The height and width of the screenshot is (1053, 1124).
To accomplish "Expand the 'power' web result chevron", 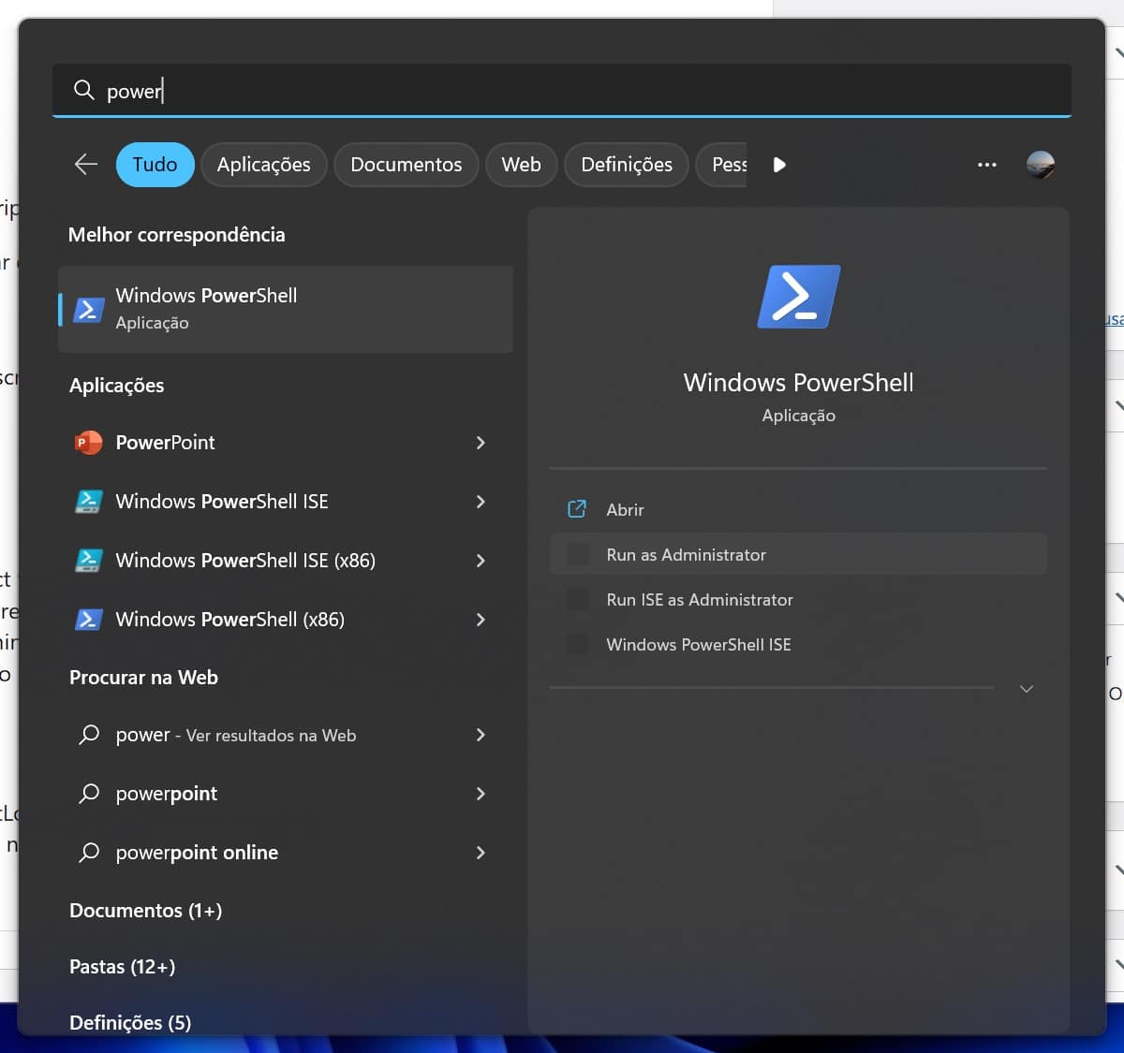I will [x=481, y=735].
